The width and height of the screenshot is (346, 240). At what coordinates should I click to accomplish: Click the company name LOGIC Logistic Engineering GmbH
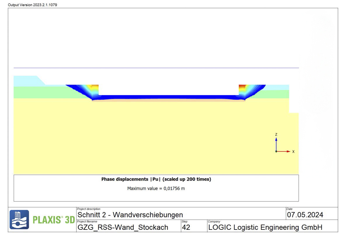pyautogui.click(x=265, y=227)
